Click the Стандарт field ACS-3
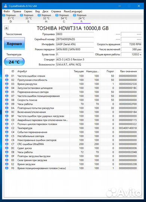 tap(99, 59)
